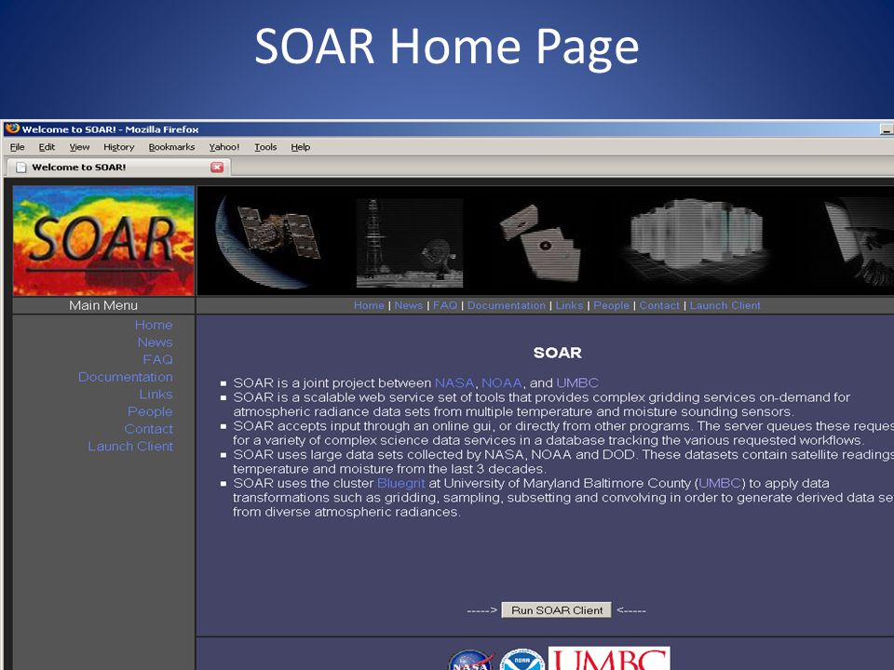Click the Firefox logo in title bar
The height and width of the screenshot is (670, 894).
(x=12, y=128)
